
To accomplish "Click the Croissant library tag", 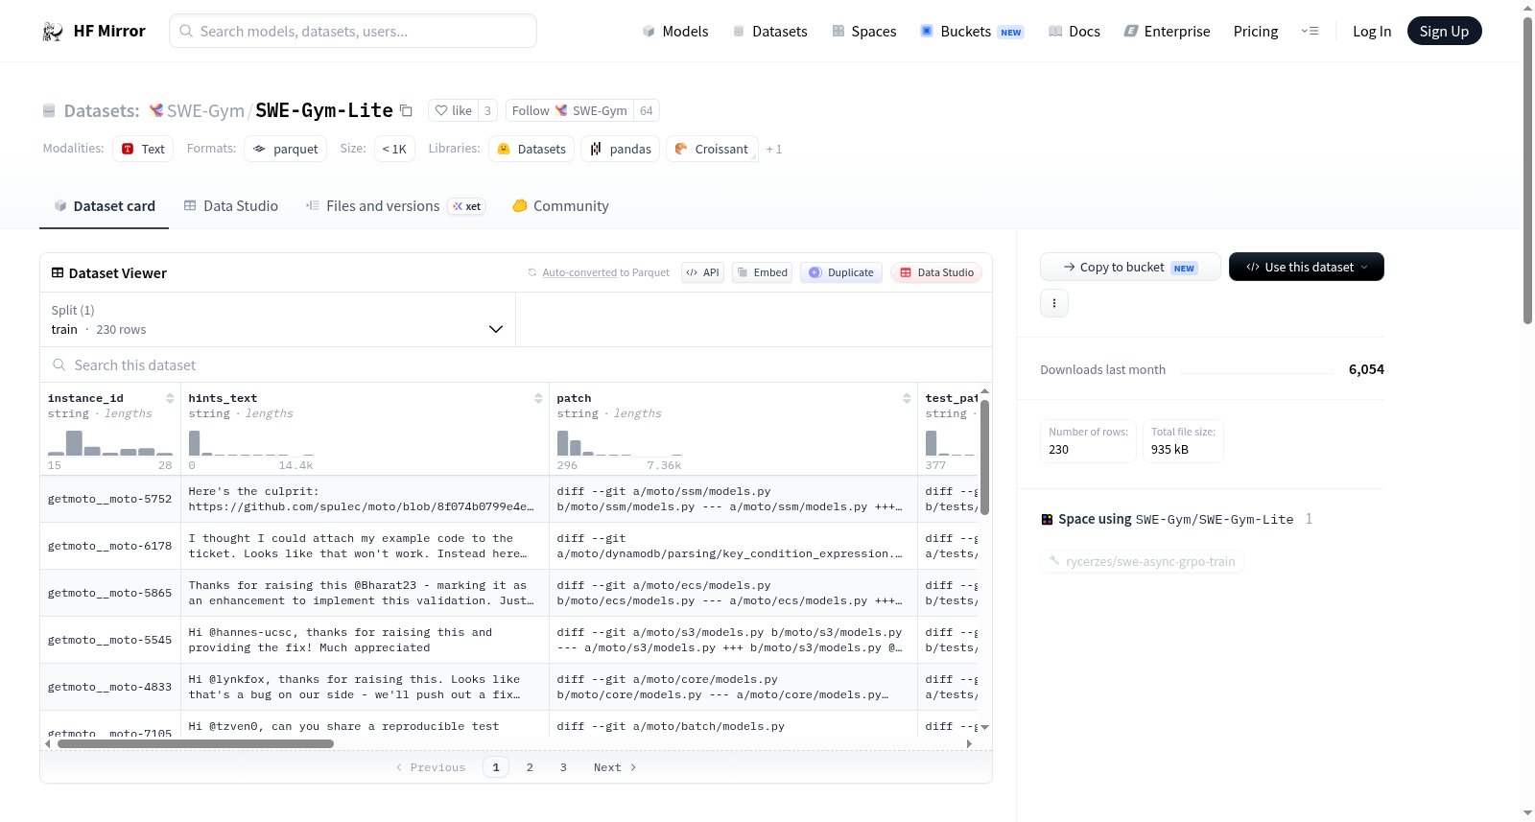I will click(x=712, y=149).
